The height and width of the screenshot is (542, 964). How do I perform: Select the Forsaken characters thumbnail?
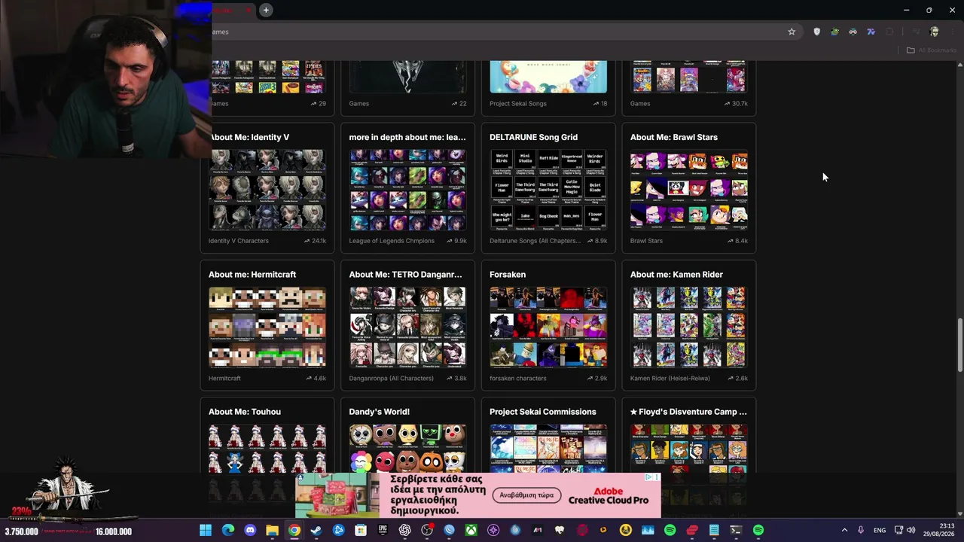[548, 327]
